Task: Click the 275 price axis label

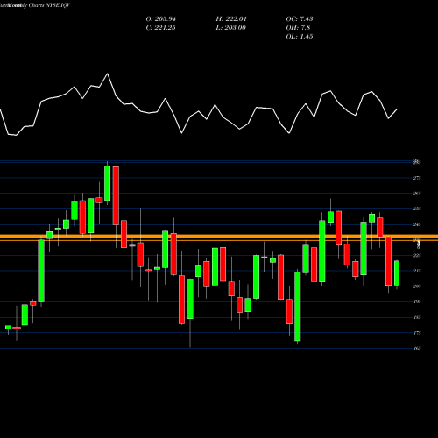Action: coord(417,178)
